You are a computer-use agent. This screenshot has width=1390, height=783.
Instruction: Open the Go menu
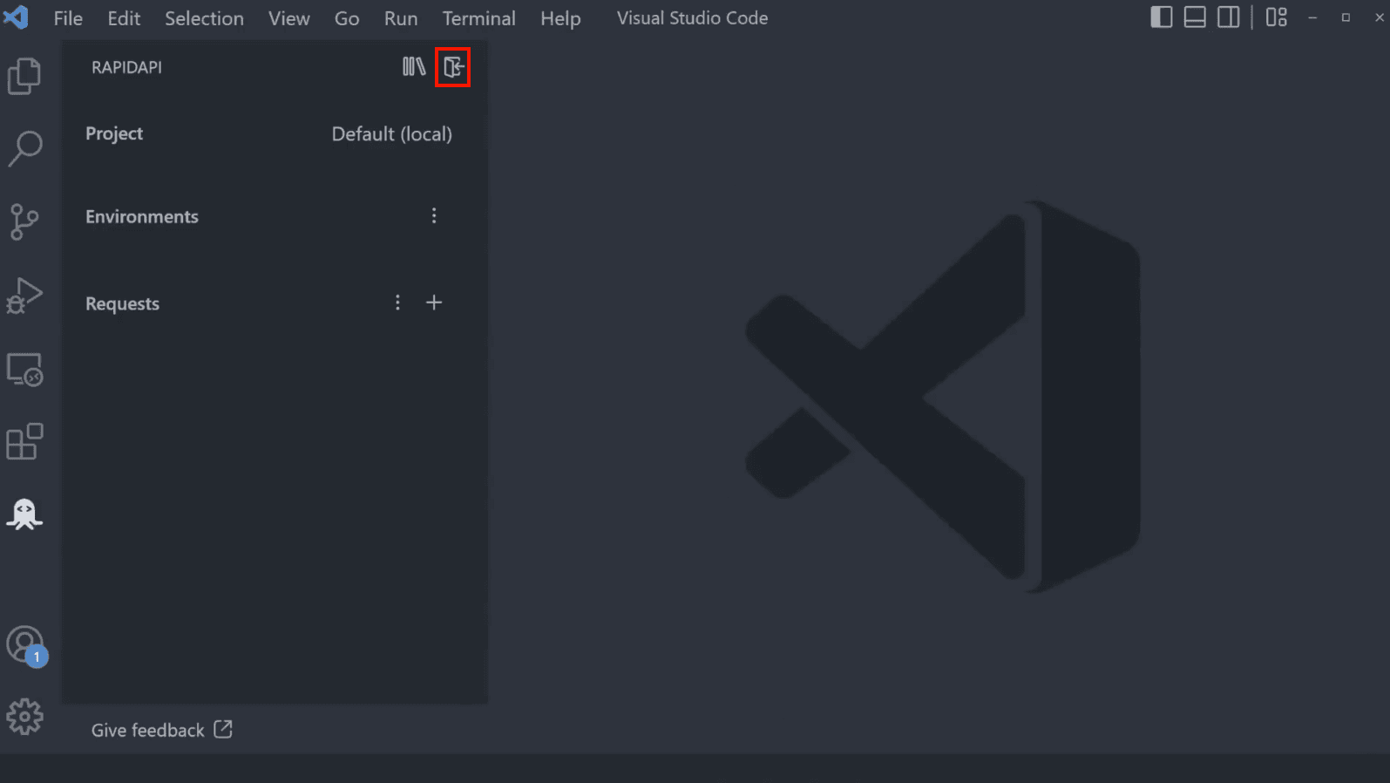(347, 18)
